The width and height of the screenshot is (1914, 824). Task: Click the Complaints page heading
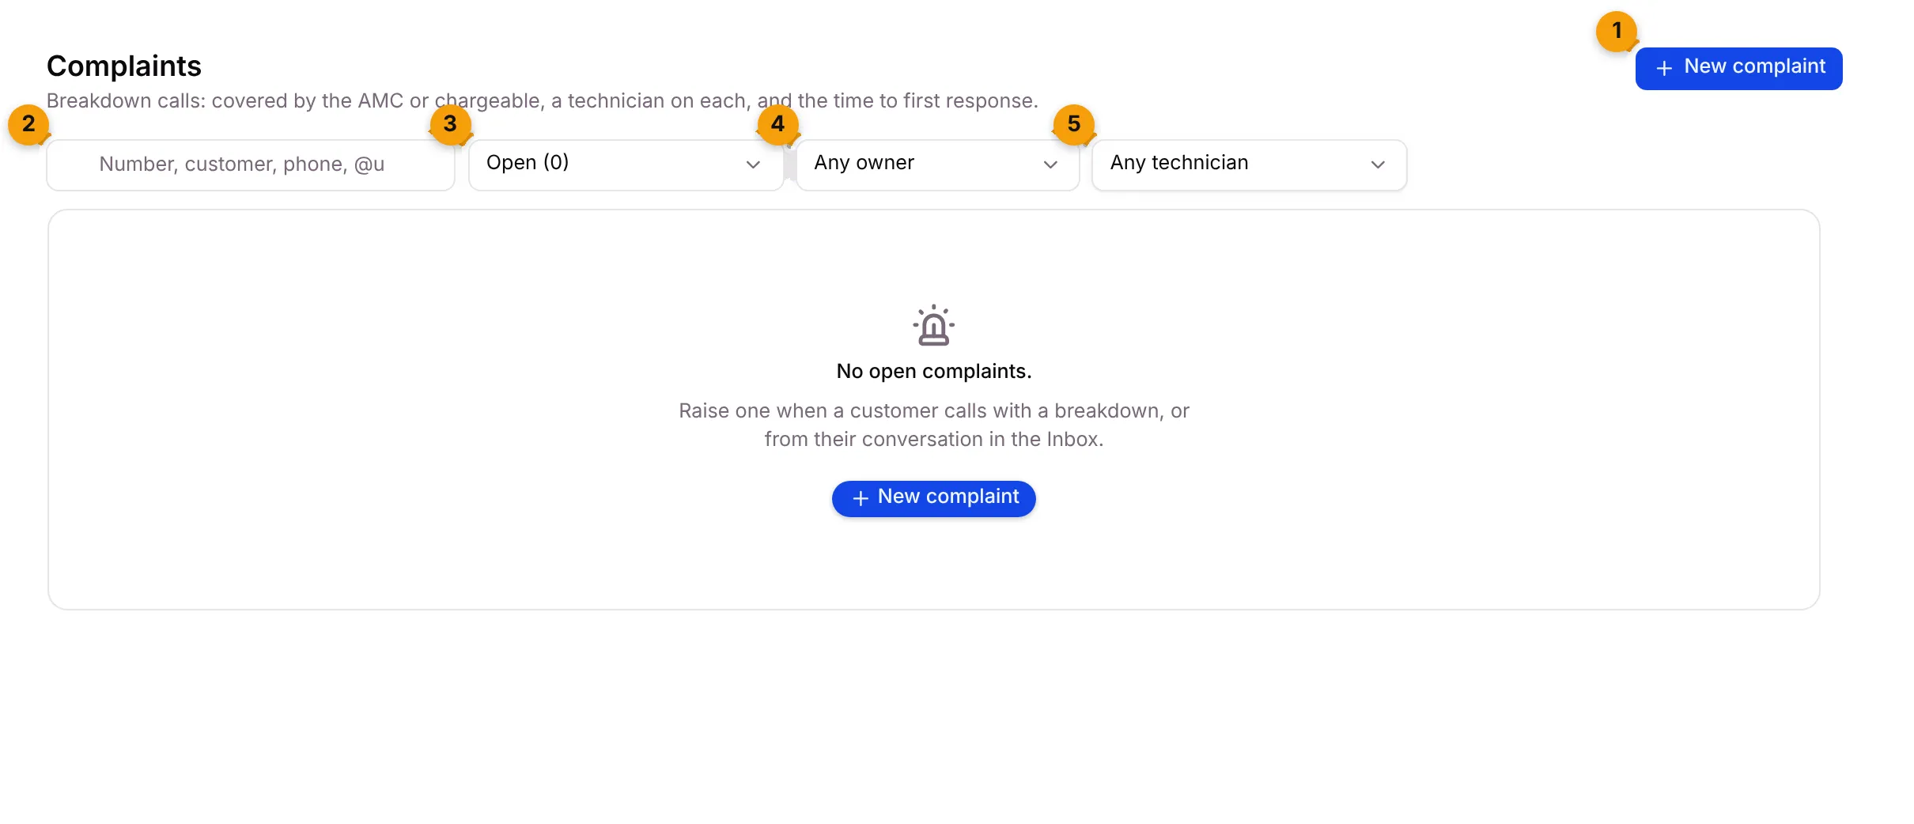[124, 66]
